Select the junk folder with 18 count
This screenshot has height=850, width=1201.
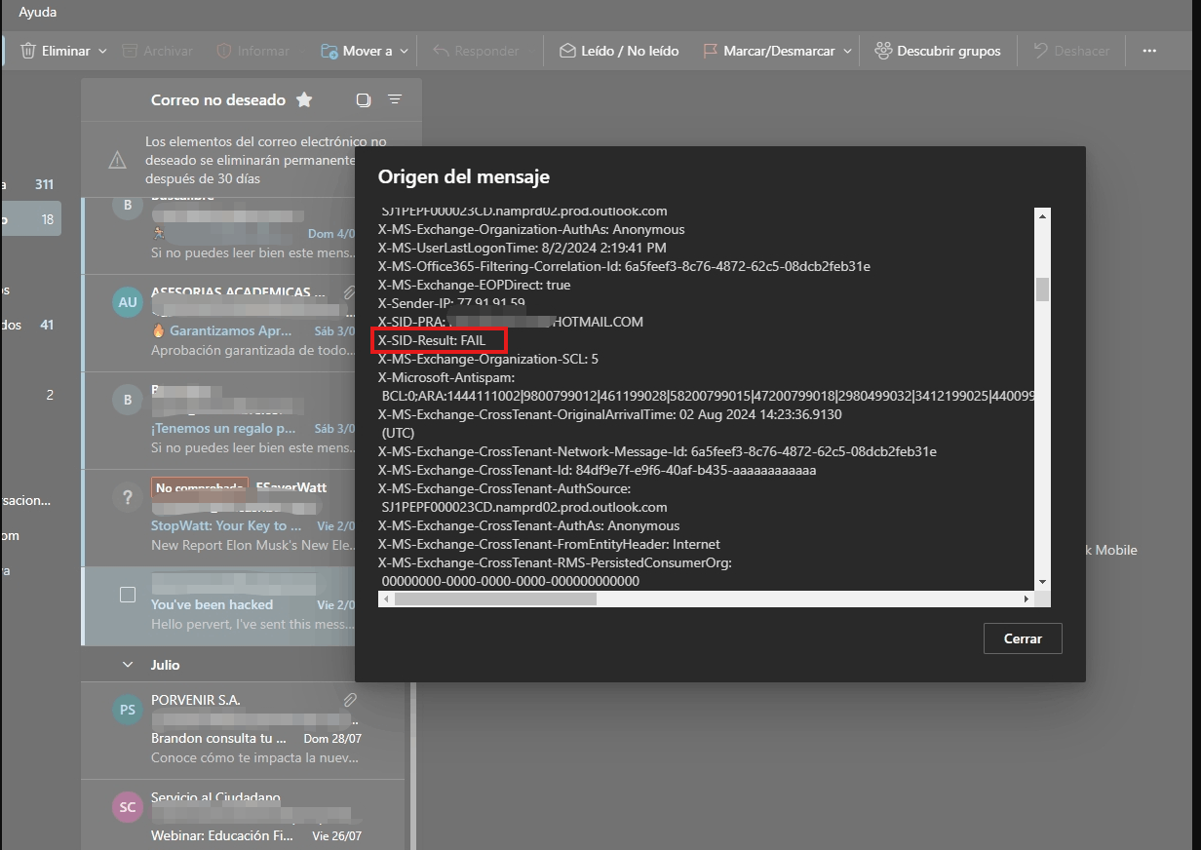coord(31,219)
